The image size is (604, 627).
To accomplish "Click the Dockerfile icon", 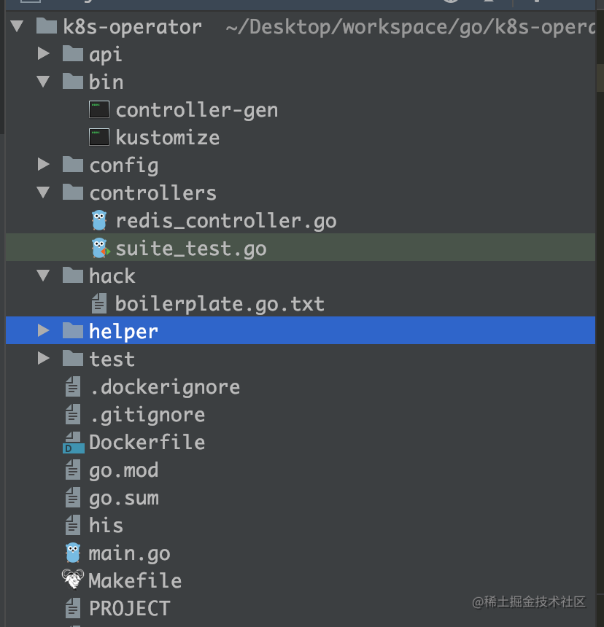I will pyautogui.click(x=74, y=443).
